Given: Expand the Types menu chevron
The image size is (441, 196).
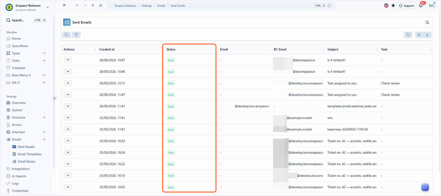Looking at the screenshot, I should coord(44,53).
